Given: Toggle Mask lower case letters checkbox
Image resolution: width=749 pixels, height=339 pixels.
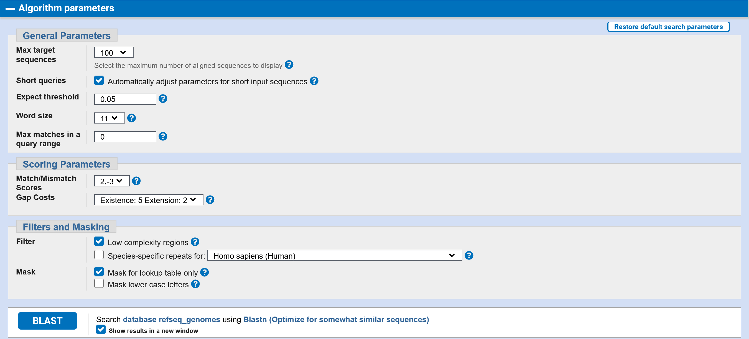Looking at the screenshot, I should [99, 284].
